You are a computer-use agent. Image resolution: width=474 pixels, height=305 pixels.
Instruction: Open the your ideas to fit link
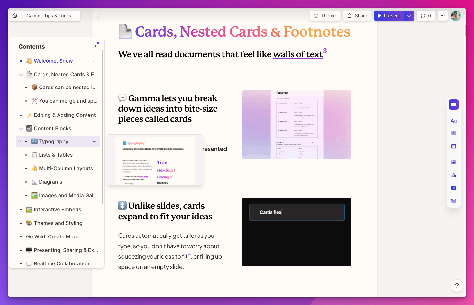pyautogui.click(x=167, y=256)
